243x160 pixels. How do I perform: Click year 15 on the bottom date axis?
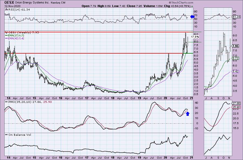pos(34,158)
